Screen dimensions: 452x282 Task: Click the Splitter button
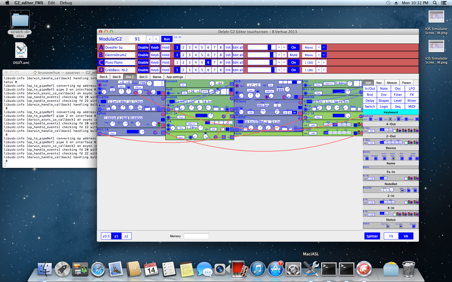[x=372, y=236]
